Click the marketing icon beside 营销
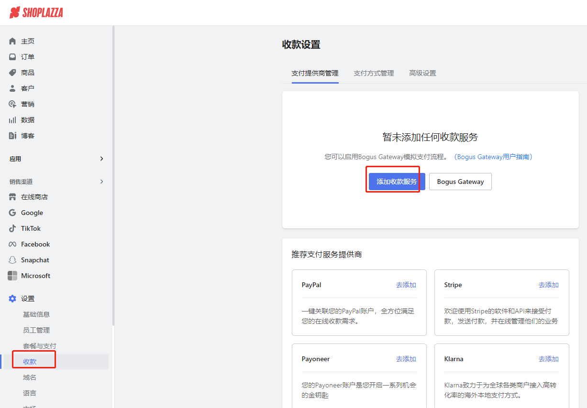 tap(12, 104)
